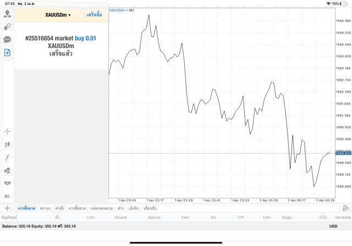Expand the XAUUSDm symbol dropdown
Image resolution: width=352 pixels, height=246 pixels.
click(x=58, y=15)
